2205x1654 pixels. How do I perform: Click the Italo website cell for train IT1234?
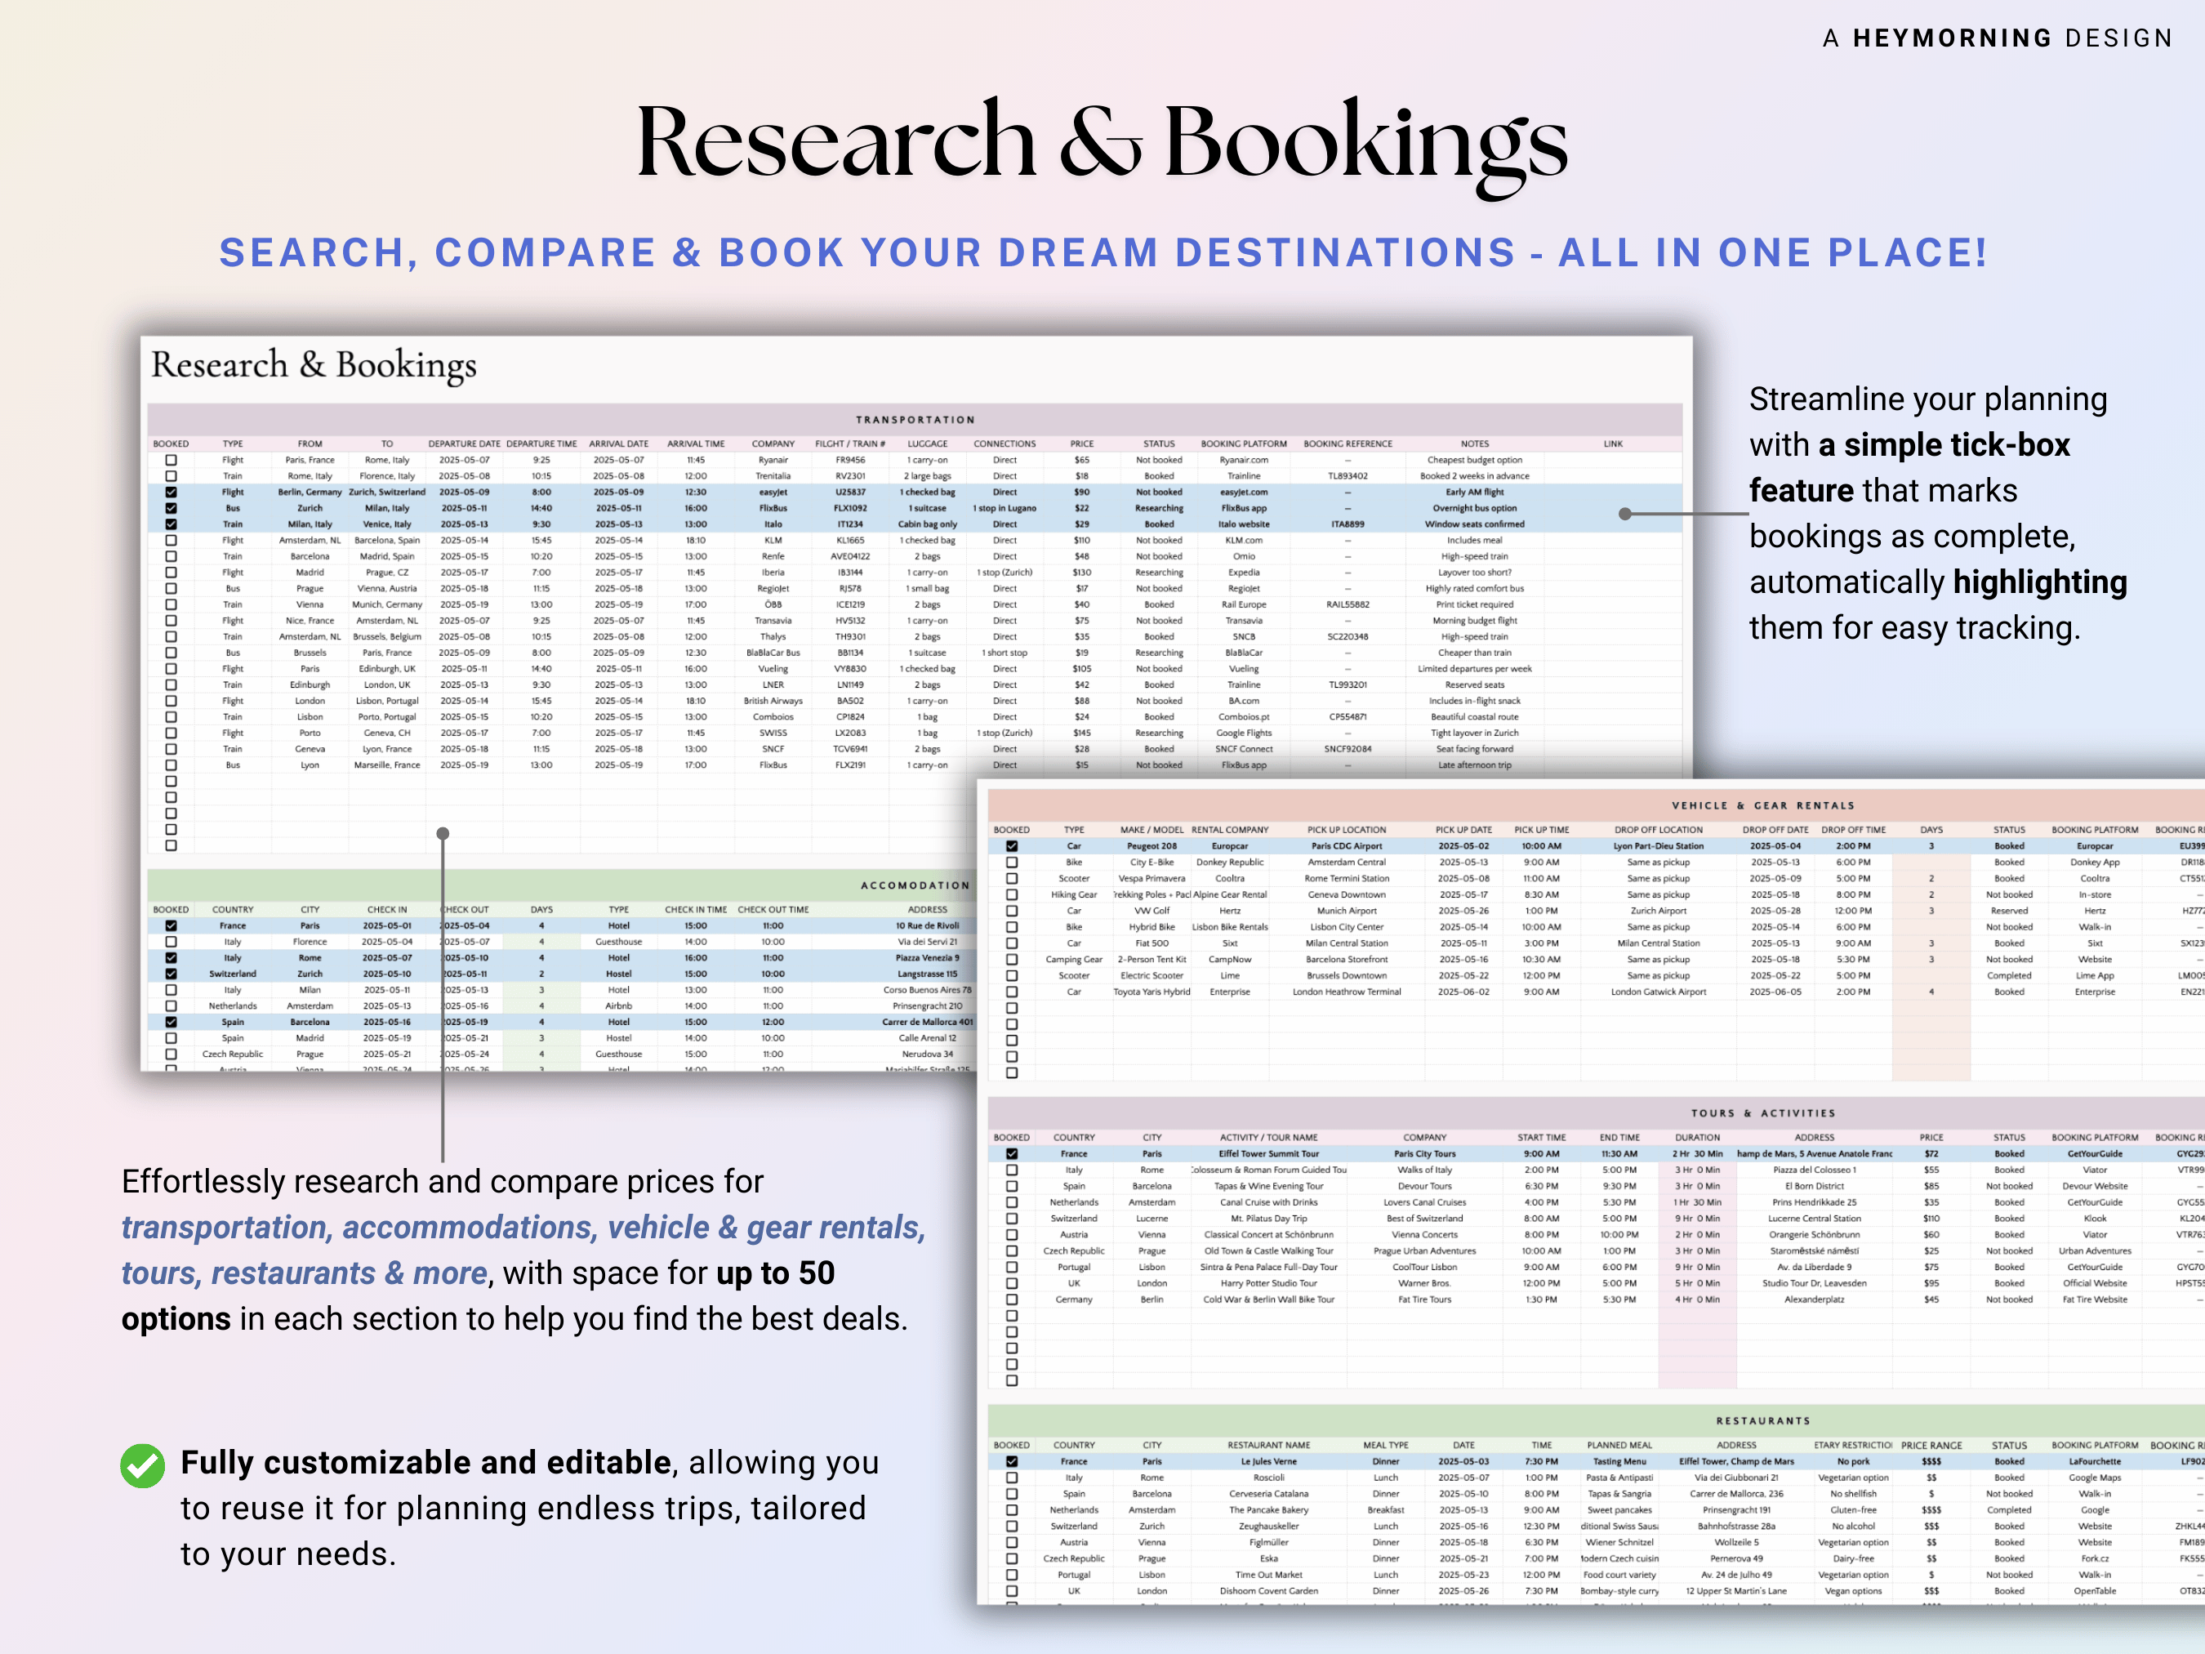point(1244,524)
